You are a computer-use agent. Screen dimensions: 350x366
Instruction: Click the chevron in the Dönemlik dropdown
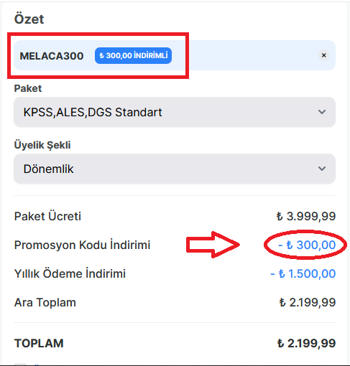322,169
